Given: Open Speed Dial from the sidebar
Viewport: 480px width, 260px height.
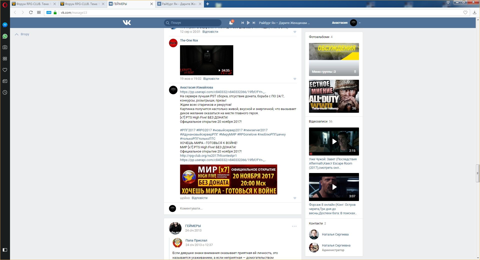Looking at the screenshot, I should tap(5, 58).
